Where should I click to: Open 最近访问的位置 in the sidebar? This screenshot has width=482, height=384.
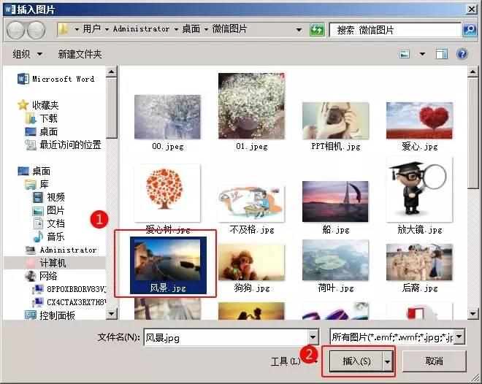click(x=63, y=145)
